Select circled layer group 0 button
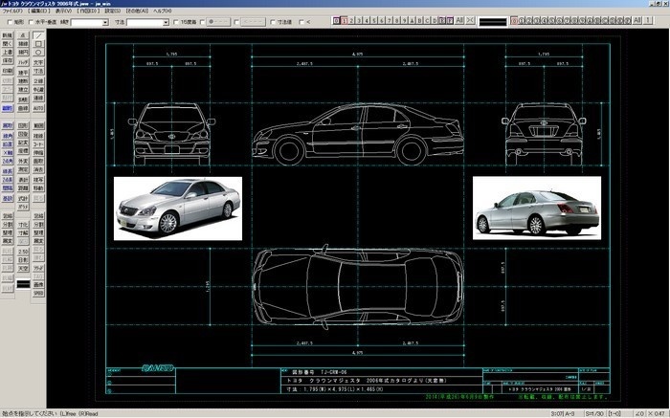This screenshot has height=418, width=670. coord(516,19)
